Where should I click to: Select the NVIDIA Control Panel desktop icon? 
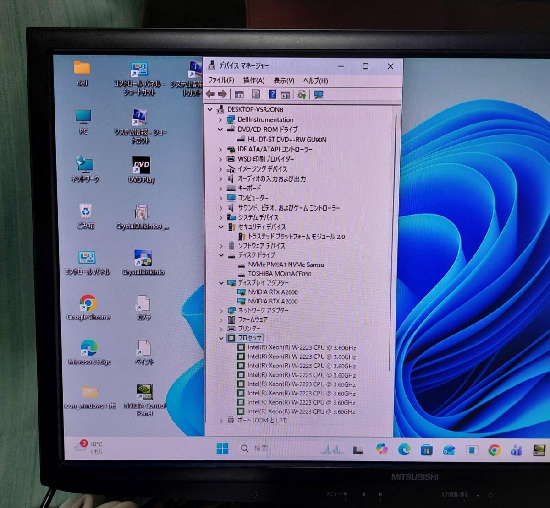tap(144, 400)
